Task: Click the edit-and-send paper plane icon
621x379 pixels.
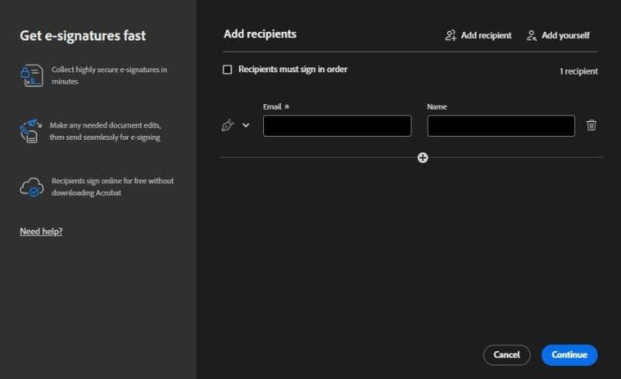Action: [x=29, y=130]
